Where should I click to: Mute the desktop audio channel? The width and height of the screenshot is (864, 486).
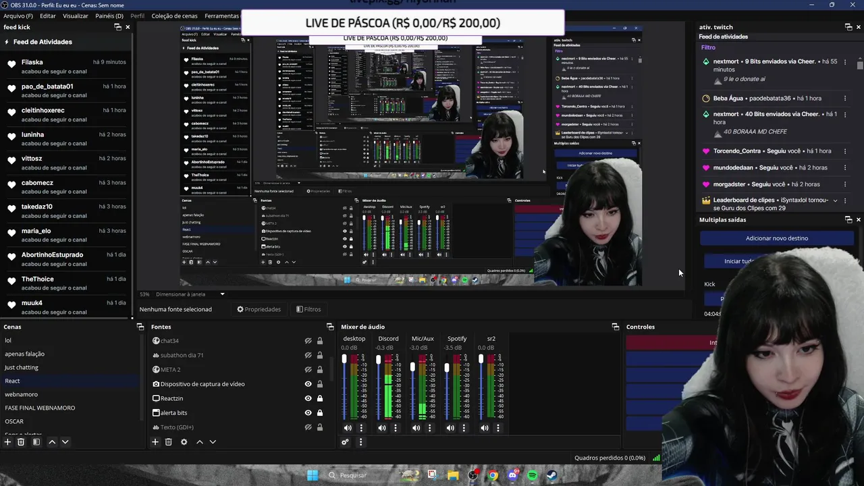pos(348,428)
